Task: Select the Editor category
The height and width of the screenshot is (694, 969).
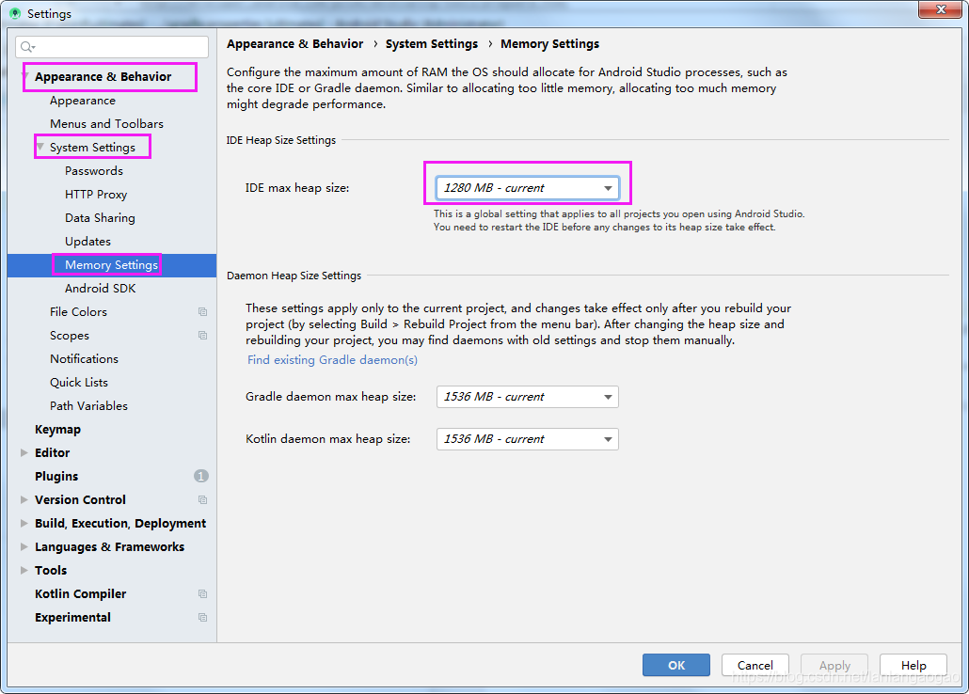Action: [x=53, y=453]
